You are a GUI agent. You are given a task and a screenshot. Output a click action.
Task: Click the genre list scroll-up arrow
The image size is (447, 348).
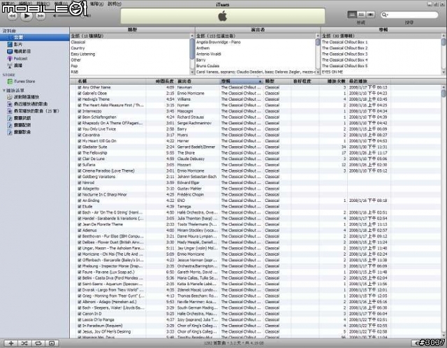(x=192, y=36)
